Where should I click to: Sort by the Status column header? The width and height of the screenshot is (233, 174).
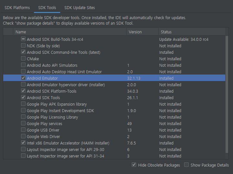click(x=192, y=32)
